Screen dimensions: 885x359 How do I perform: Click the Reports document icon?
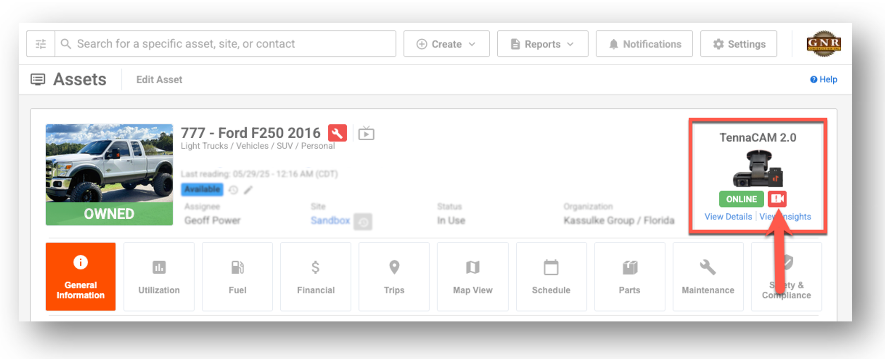click(x=515, y=44)
